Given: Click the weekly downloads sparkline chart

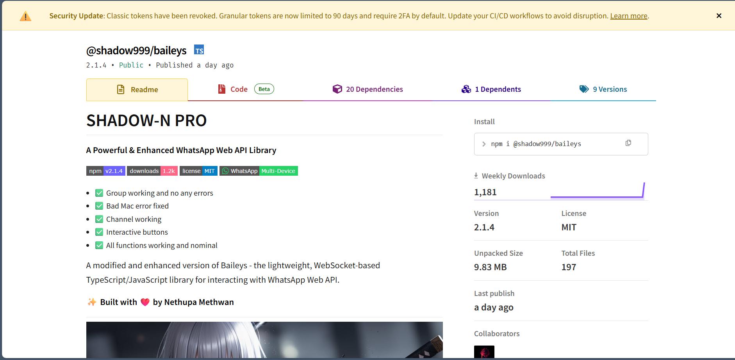Looking at the screenshot, I should pos(597,191).
